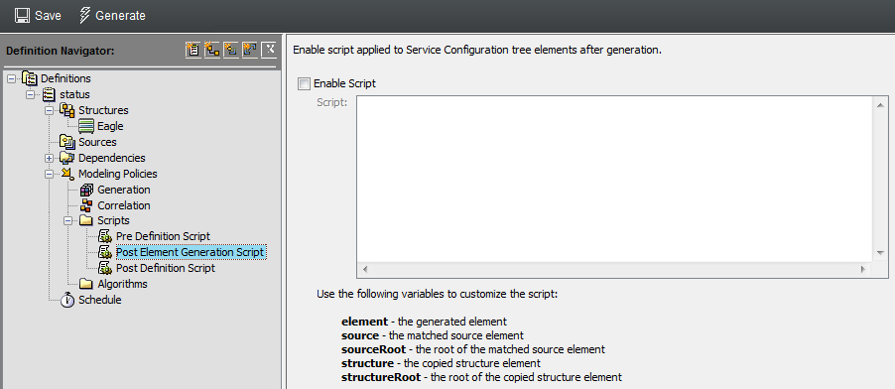The width and height of the screenshot is (895, 389).
Task: Save the definition via Save label
Action: [x=48, y=16]
